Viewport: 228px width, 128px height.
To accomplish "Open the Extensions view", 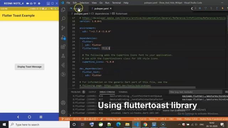I will (63, 47).
